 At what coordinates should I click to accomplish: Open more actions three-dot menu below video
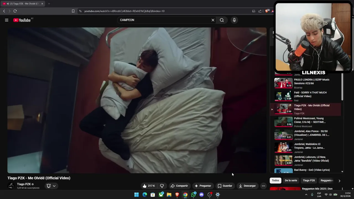[263, 186]
